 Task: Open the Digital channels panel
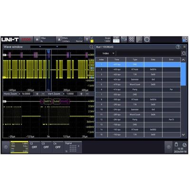pos(73,147)
